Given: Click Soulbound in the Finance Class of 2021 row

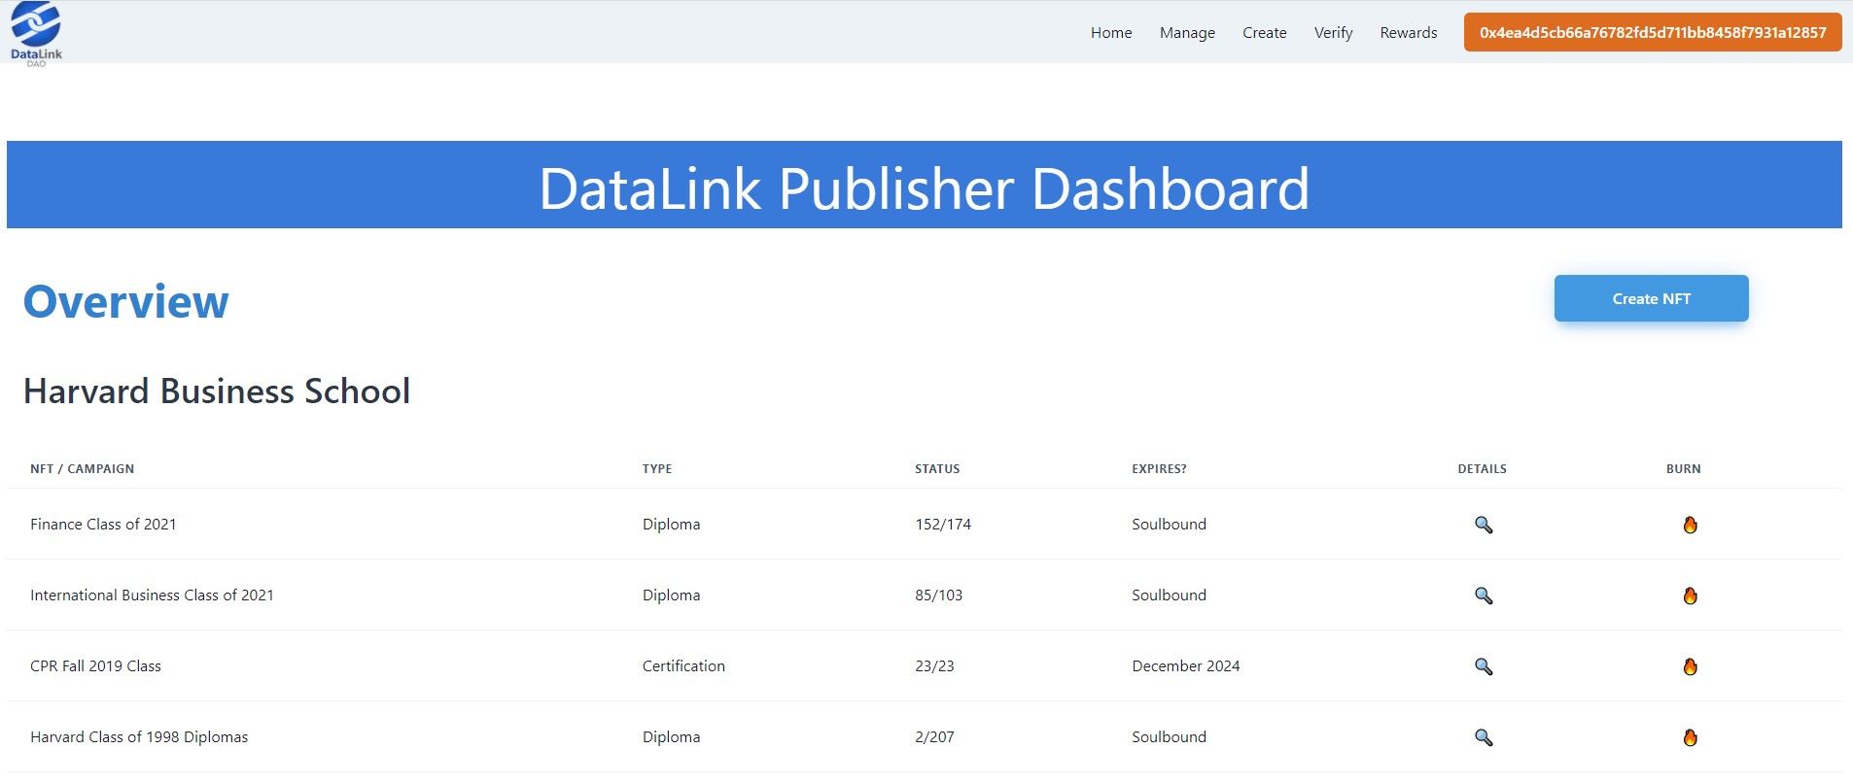Looking at the screenshot, I should coord(1169,525).
